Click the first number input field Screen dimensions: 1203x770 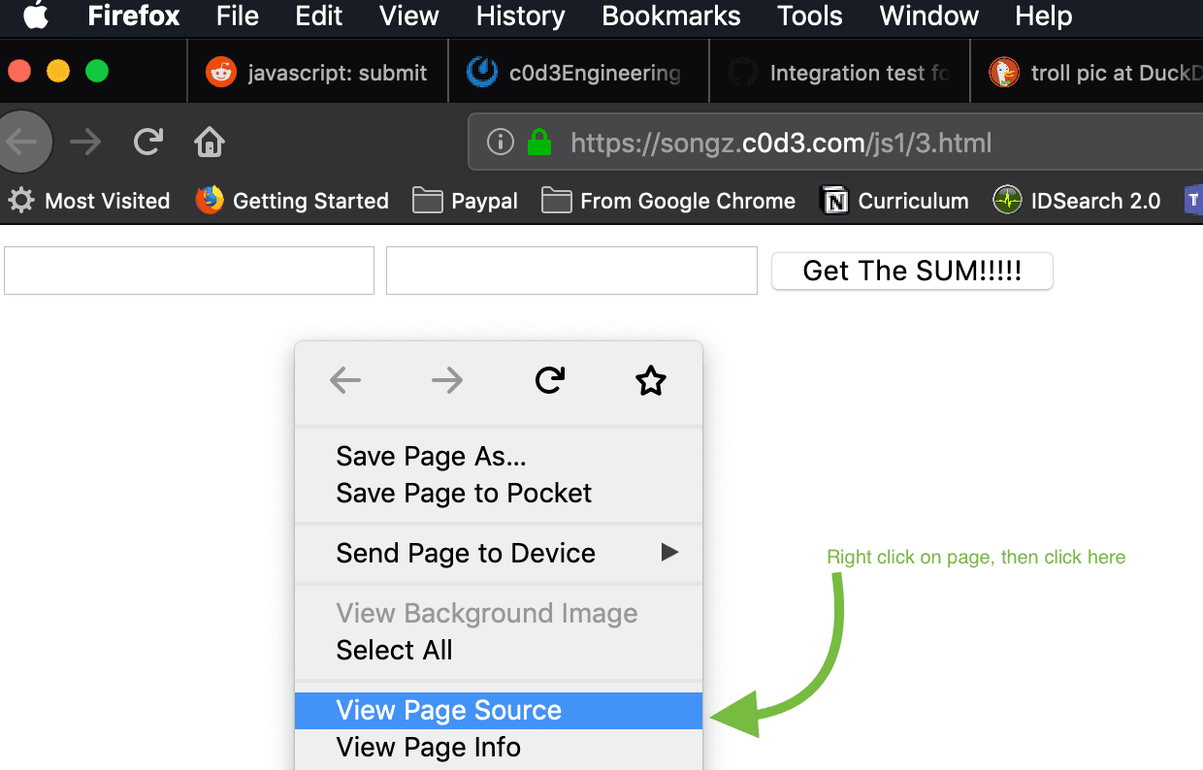click(189, 271)
